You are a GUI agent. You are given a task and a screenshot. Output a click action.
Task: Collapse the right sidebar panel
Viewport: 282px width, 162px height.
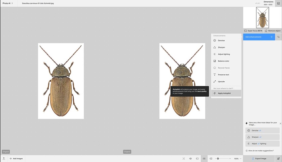278,3
